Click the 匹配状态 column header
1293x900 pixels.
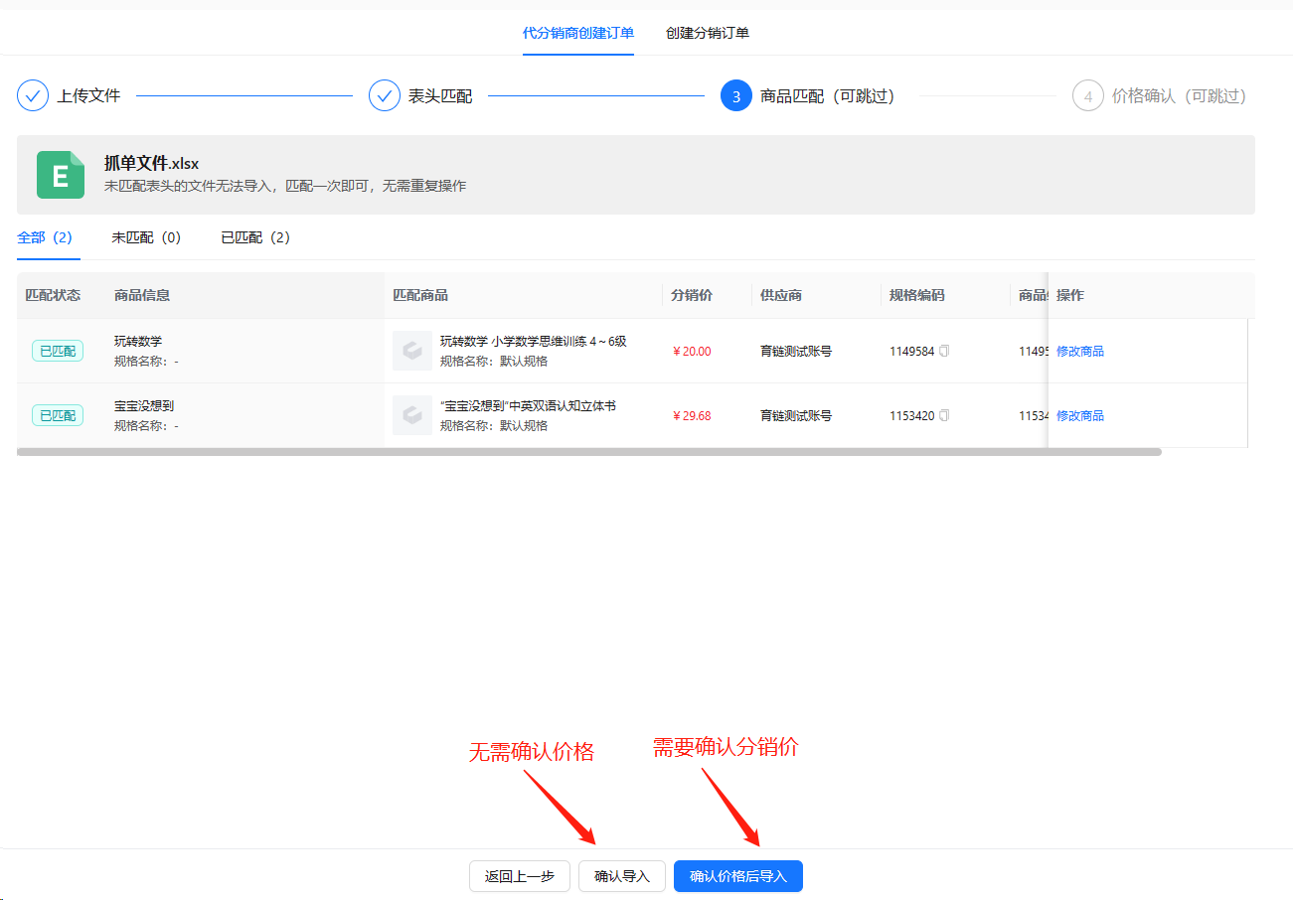tap(53, 295)
